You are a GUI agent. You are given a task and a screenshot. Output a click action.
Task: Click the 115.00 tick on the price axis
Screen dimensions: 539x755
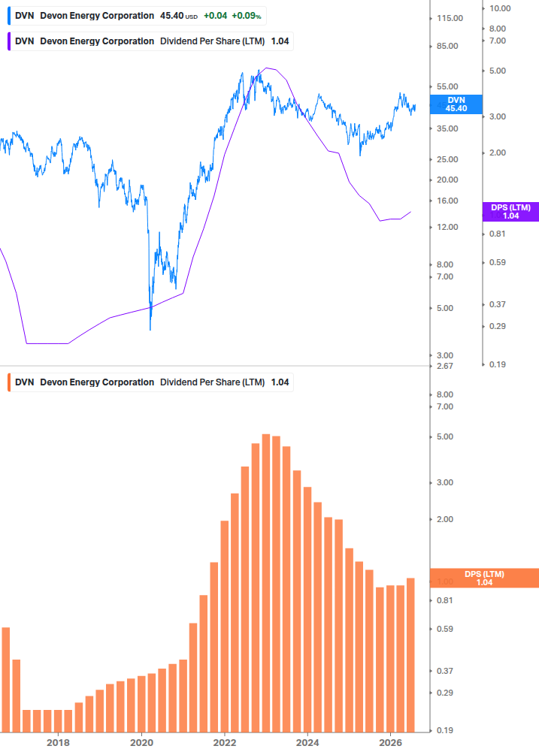tap(450, 18)
